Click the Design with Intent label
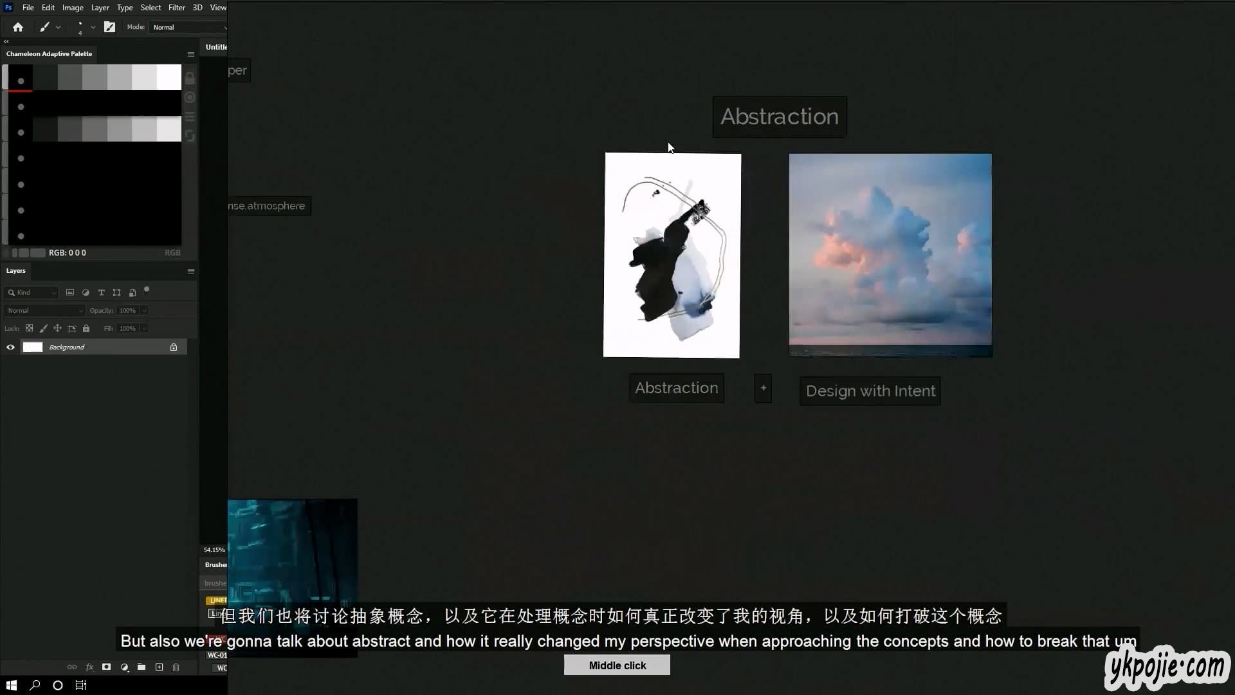This screenshot has height=695, width=1235. click(x=870, y=391)
